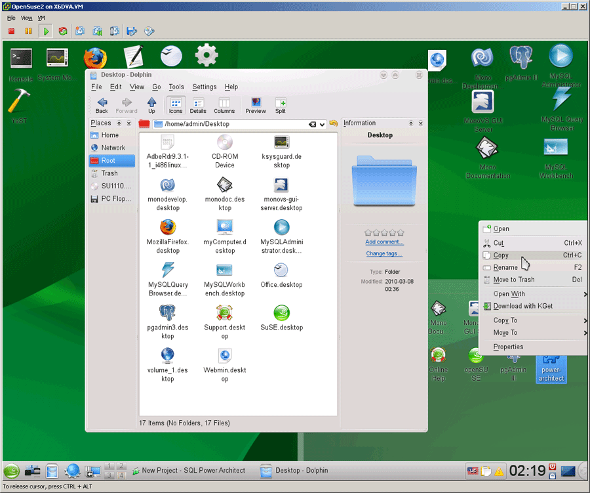Image resolution: width=590 pixels, height=493 pixels.
Task: Select monodevelop.desktop file
Action: click(x=168, y=194)
